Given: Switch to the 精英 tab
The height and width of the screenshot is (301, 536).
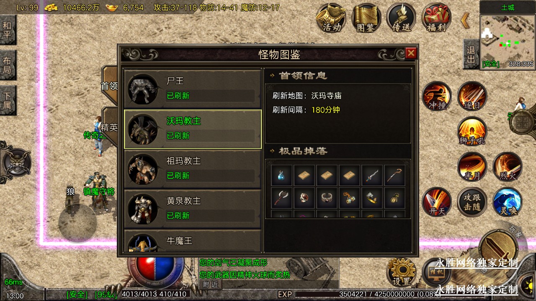Looking at the screenshot, I should click(110, 128).
